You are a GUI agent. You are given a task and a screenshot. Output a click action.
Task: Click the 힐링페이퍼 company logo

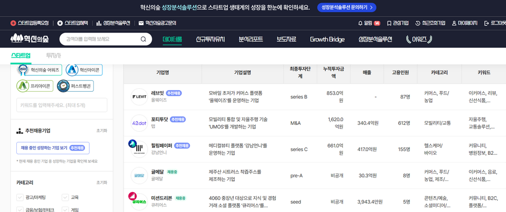point(138,149)
